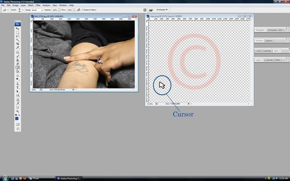
Task: Select the Paint Bucket tool
Action: [17, 72]
